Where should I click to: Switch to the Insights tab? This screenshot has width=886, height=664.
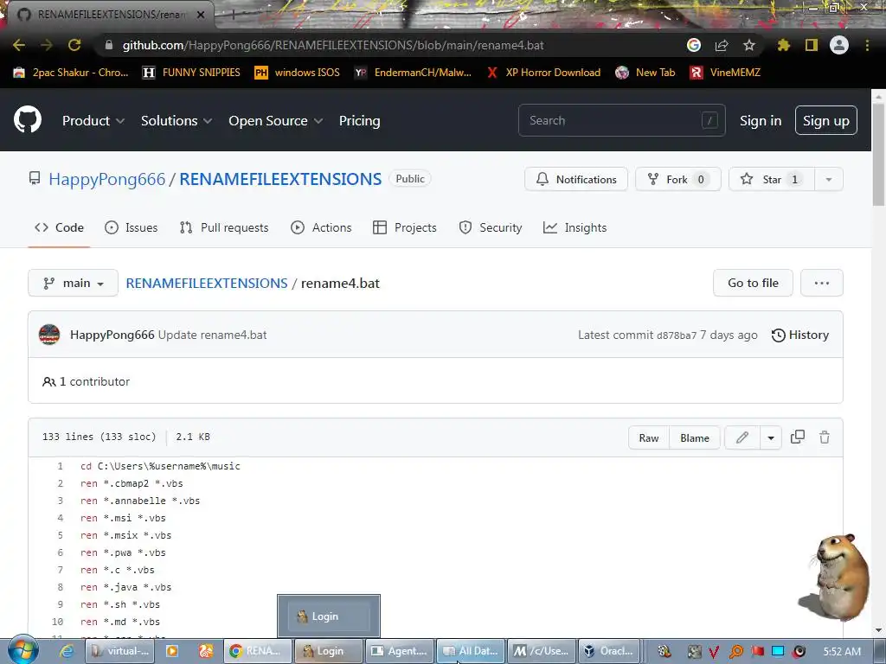(575, 227)
